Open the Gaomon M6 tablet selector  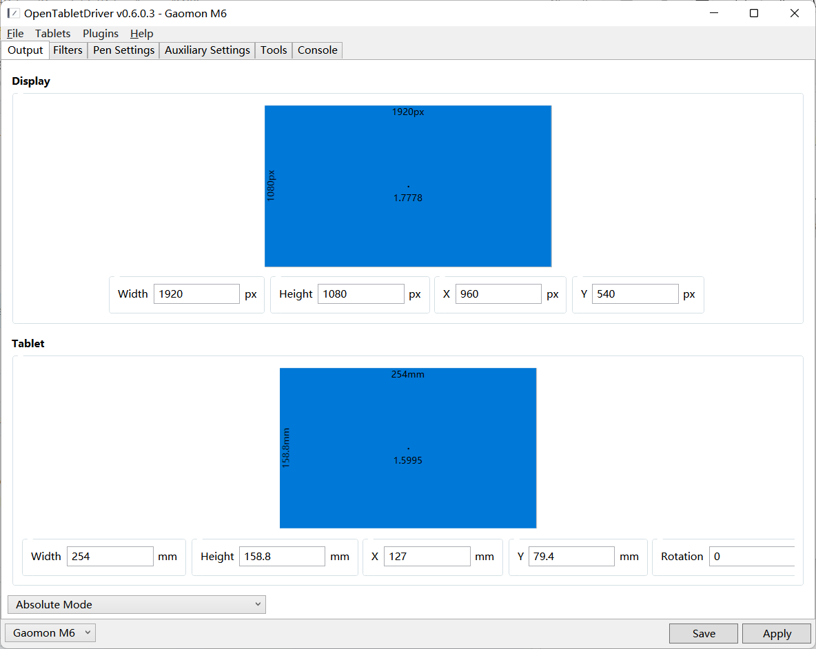coord(50,633)
